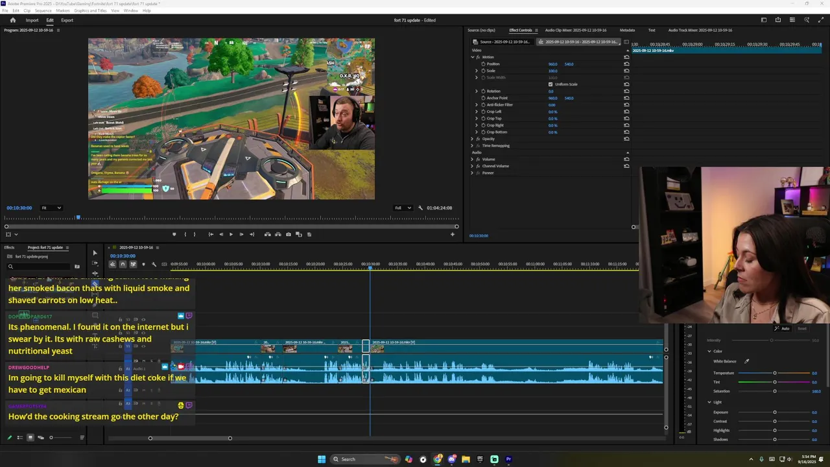
Task: Click the Go to In point button
Action: (x=211, y=234)
